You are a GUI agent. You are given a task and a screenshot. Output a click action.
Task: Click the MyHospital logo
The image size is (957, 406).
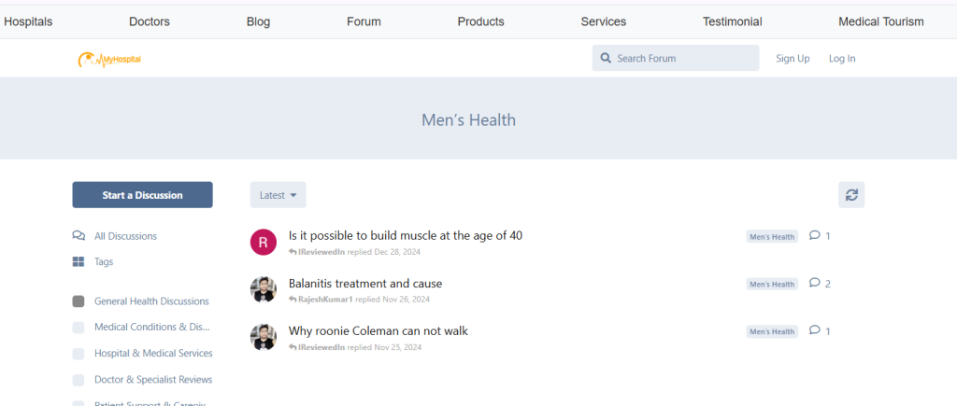[109, 59]
